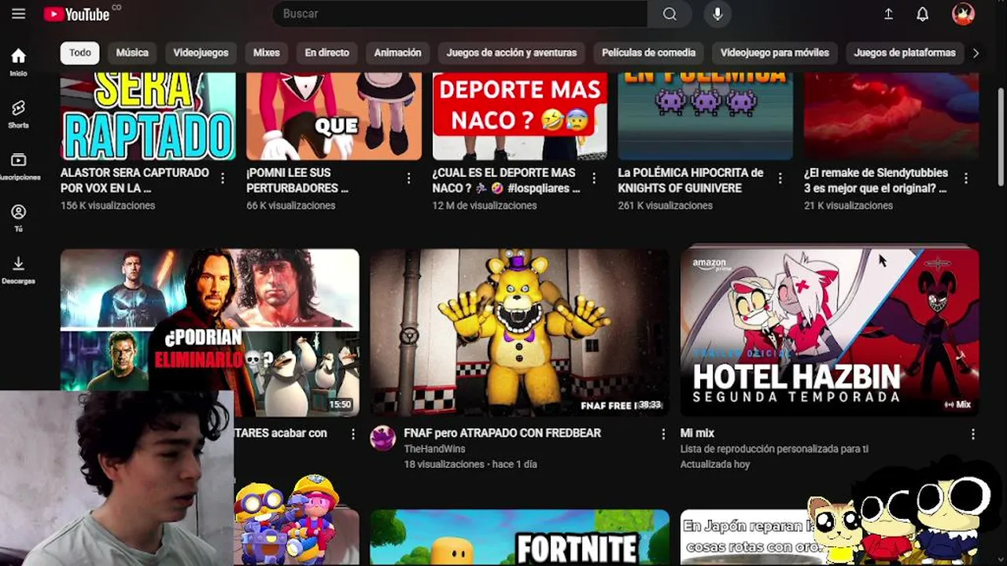Image resolution: width=1007 pixels, height=566 pixels.
Task: Select Películas de comedia chip
Action: tap(649, 53)
